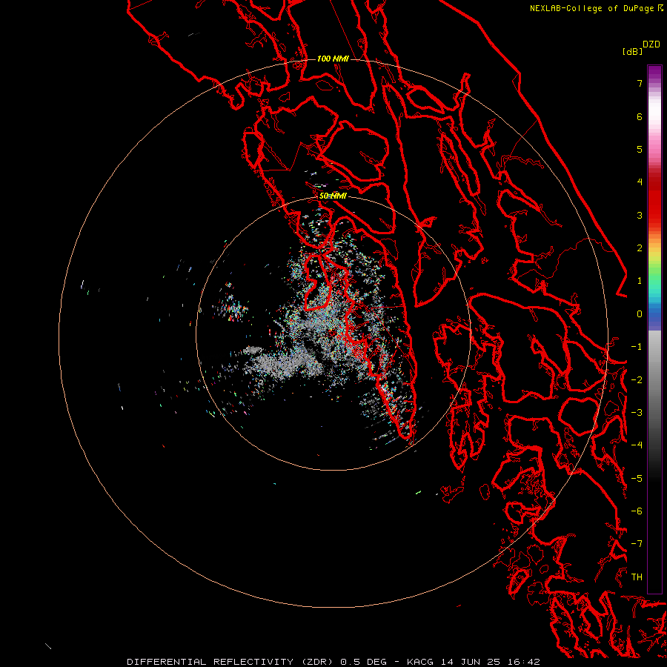This screenshot has width=667, height=667.
Task: Click the color scale value 2
Action: [640, 248]
